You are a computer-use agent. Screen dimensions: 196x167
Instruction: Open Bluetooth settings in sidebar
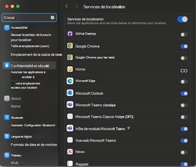(17, 118)
